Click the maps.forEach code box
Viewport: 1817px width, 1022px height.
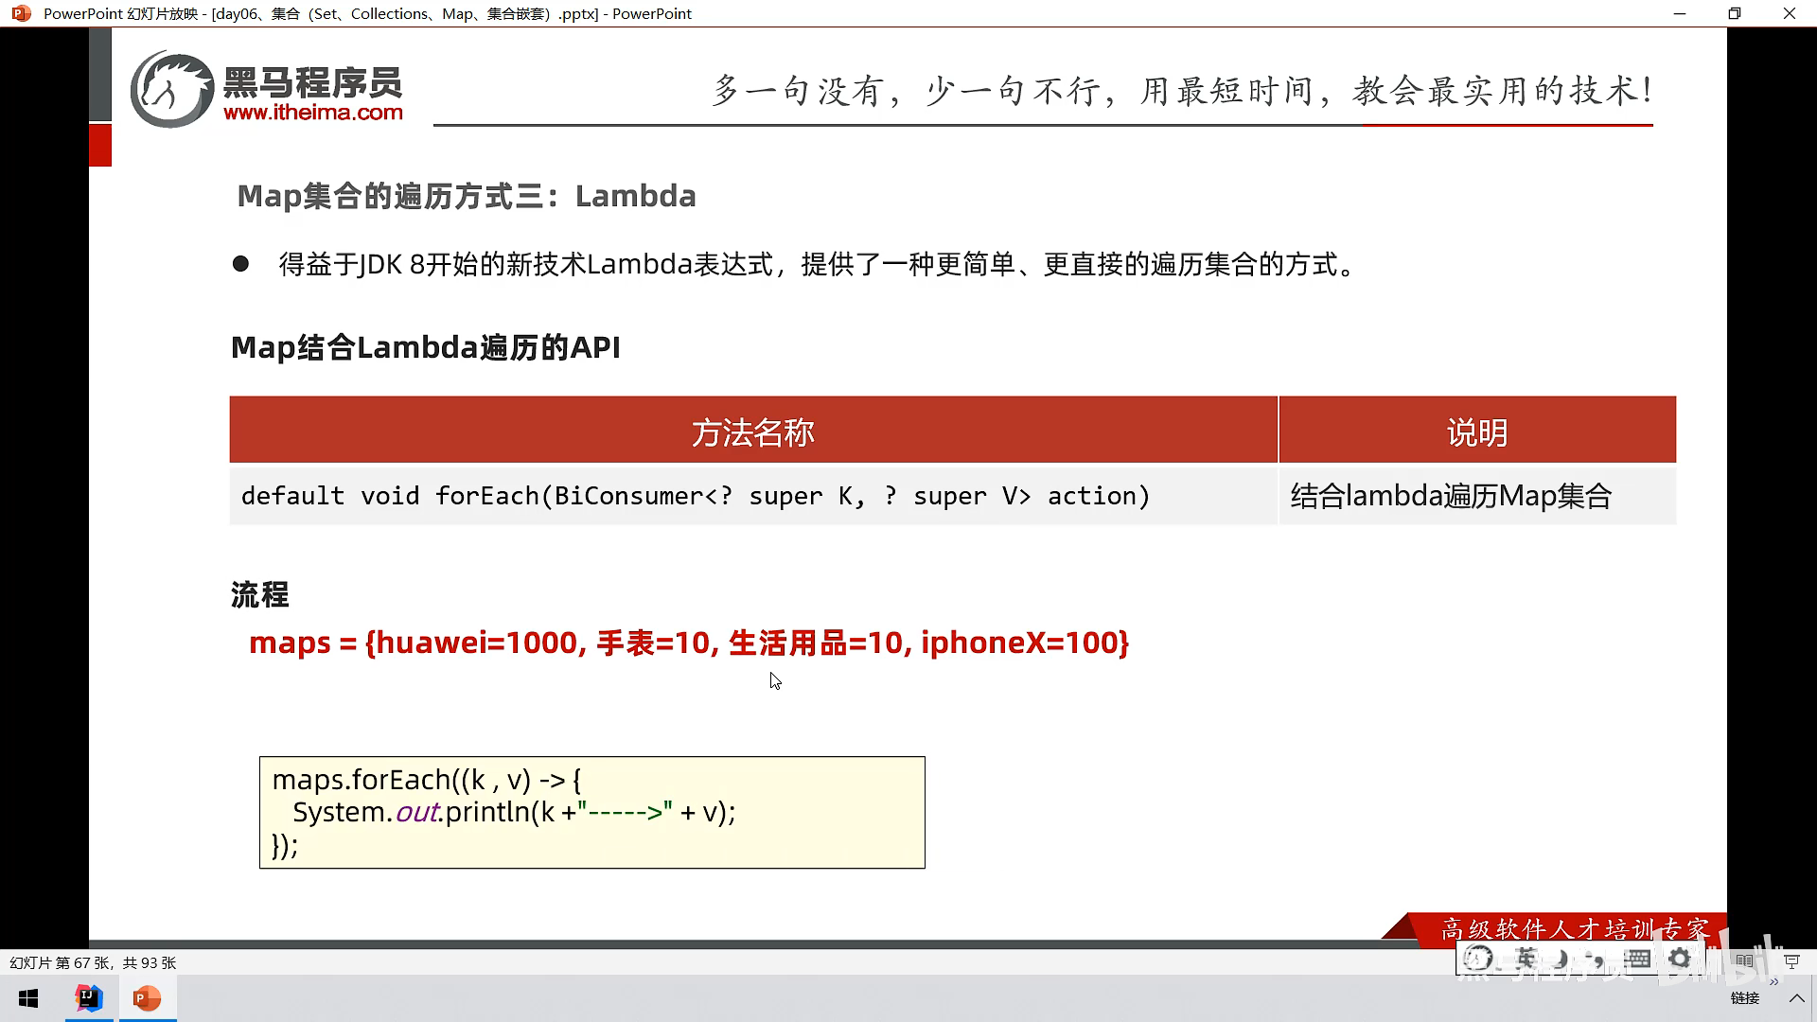pyautogui.click(x=591, y=812)
